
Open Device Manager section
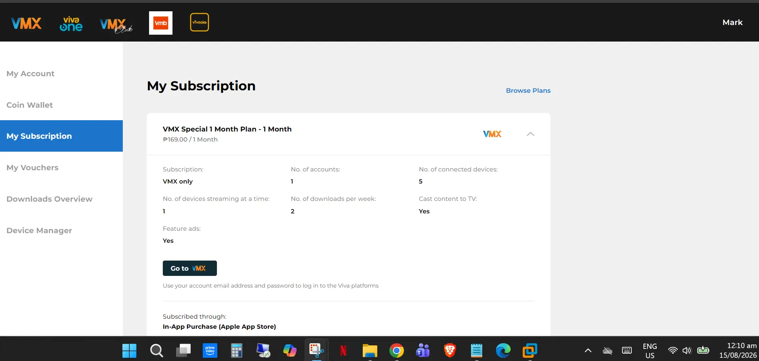(x=61, y=230)
